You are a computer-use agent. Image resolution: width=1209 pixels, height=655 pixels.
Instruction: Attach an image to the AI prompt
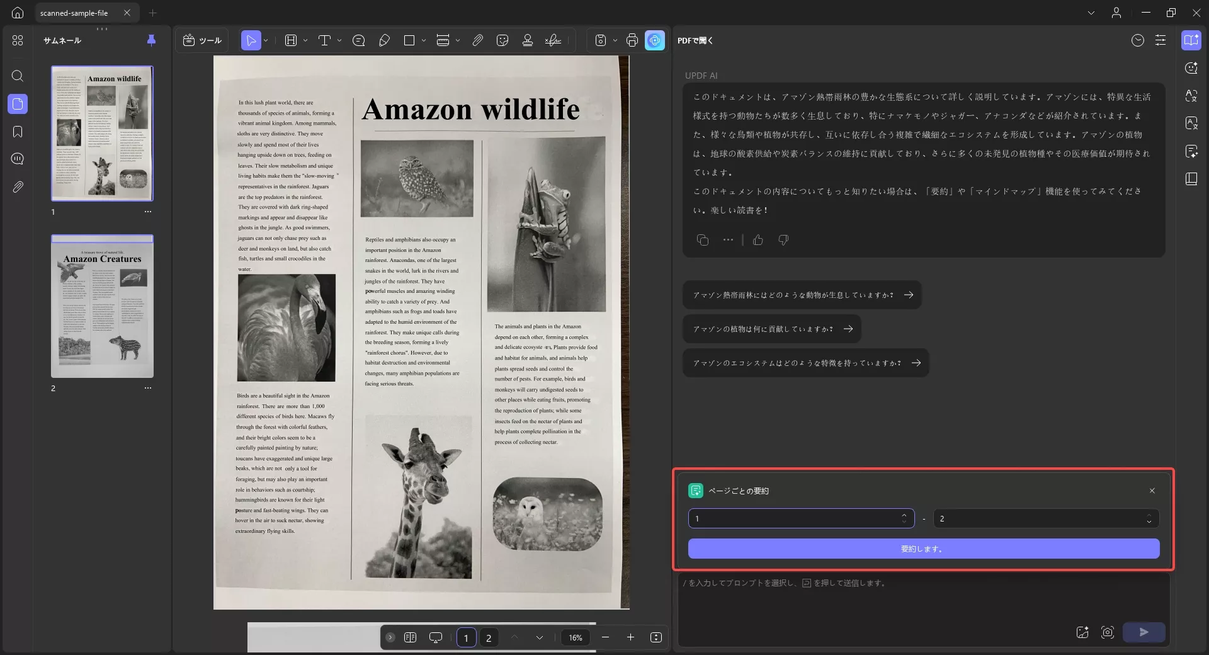[x=1082, y=632]
